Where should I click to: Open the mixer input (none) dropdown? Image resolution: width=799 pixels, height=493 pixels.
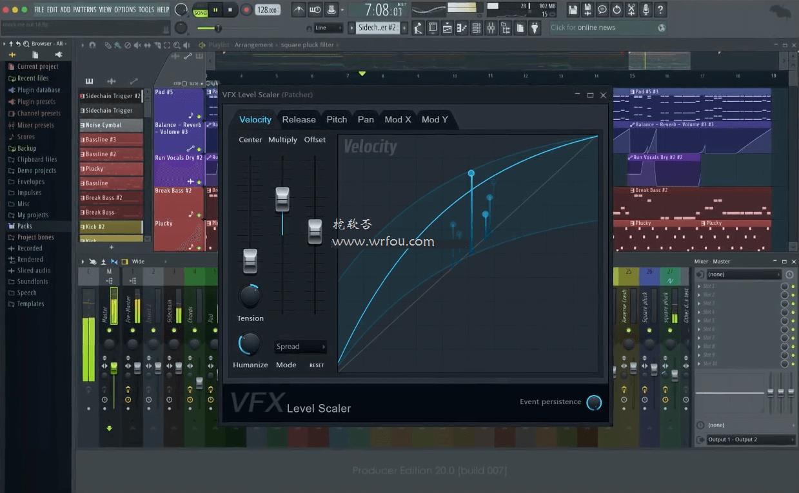tap(744, 275)
